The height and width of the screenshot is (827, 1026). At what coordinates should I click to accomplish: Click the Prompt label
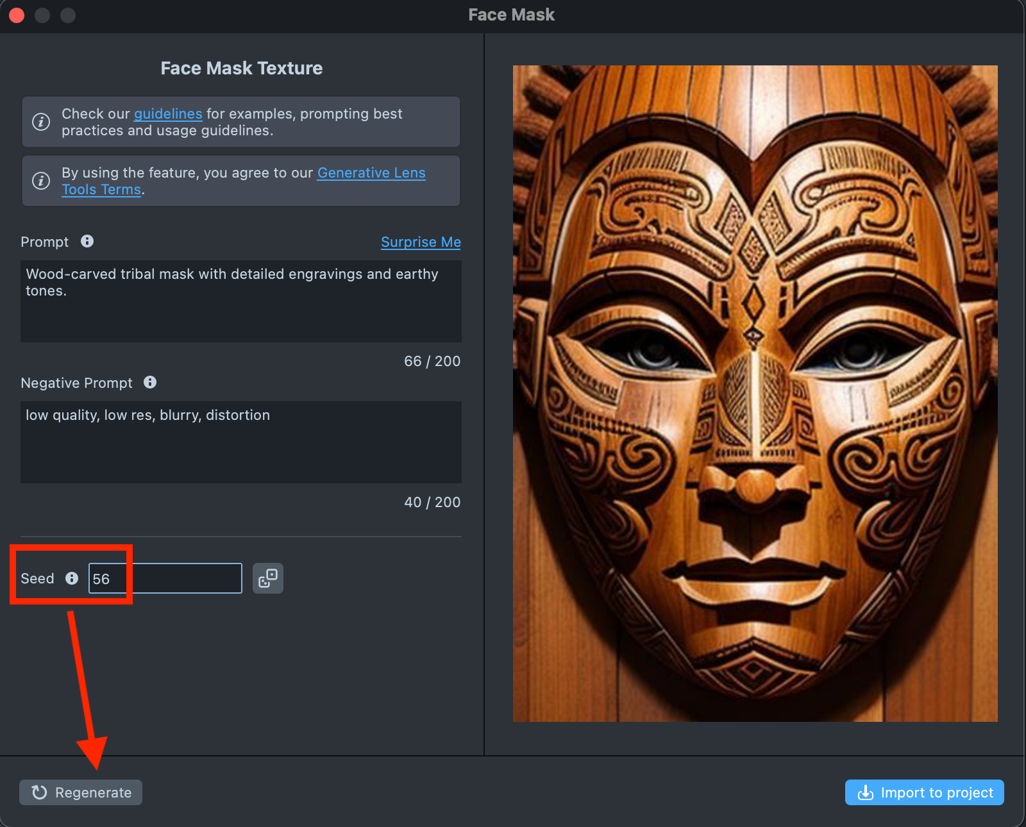(44, 242)
